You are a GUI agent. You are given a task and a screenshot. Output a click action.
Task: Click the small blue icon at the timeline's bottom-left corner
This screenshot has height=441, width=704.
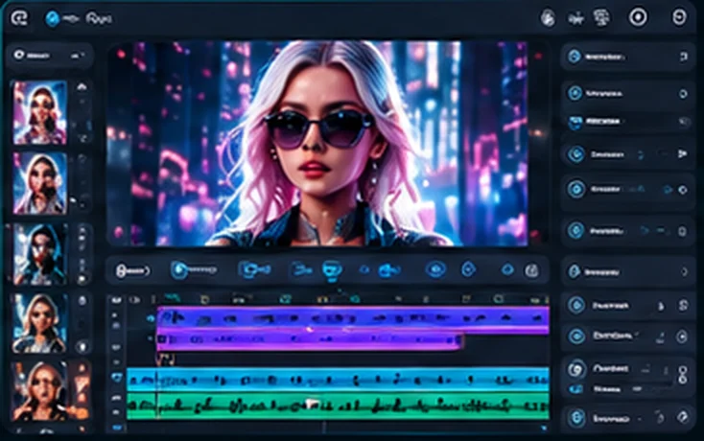pos(117,428)
